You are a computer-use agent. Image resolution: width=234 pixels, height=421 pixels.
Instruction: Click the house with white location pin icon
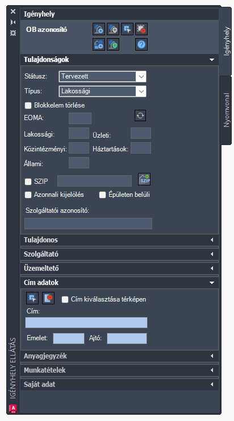[x=113, y=29]
